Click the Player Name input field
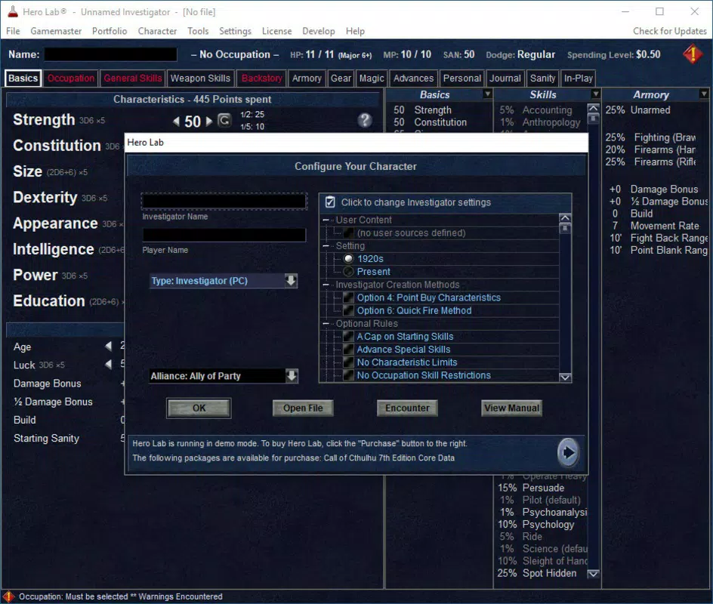Screen dimensions: 713x604 (x=224, y=235)
